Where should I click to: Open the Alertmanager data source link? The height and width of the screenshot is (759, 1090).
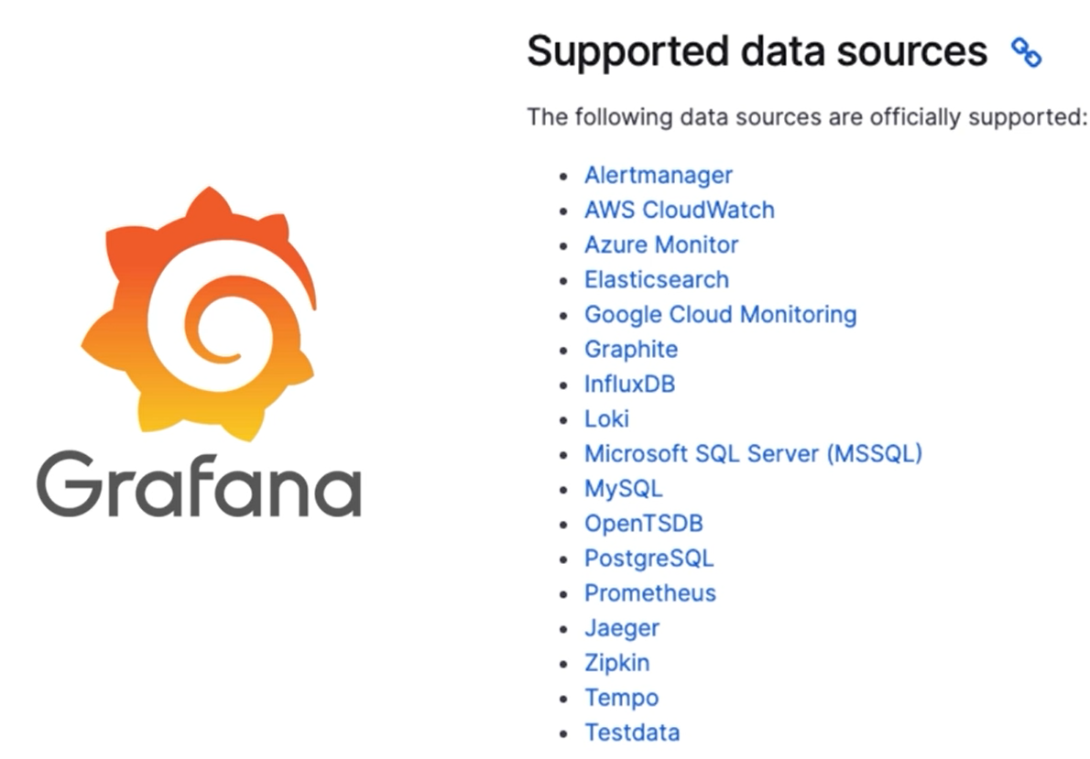[x=659, y=175]
